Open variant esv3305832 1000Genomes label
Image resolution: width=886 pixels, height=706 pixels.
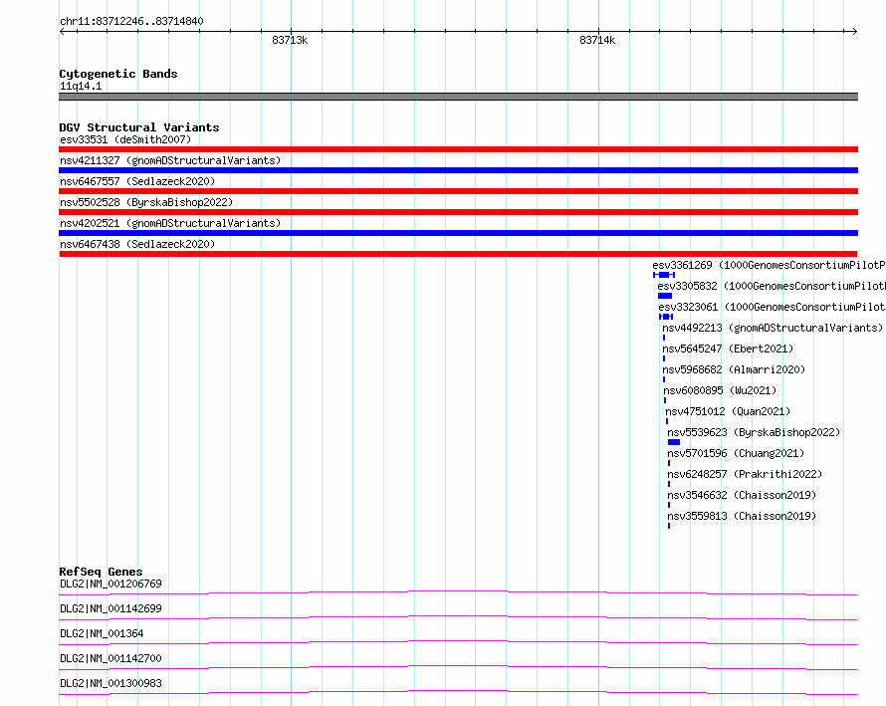(x=772, y=286)
